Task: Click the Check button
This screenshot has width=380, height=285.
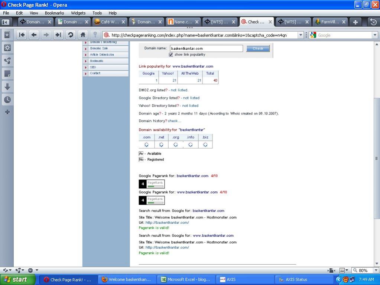Action: 258,48
